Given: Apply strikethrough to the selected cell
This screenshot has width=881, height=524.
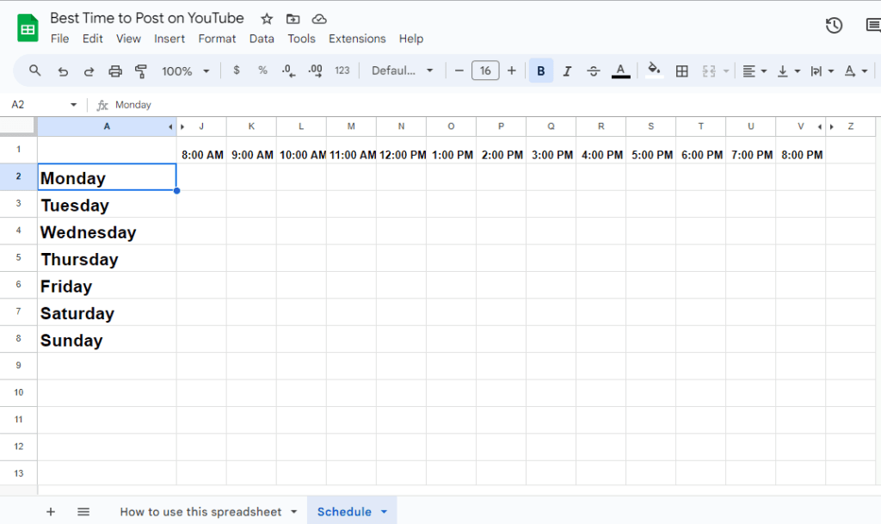Looking at the screenshot, I should pyautogui.click(x=594, y=71).
